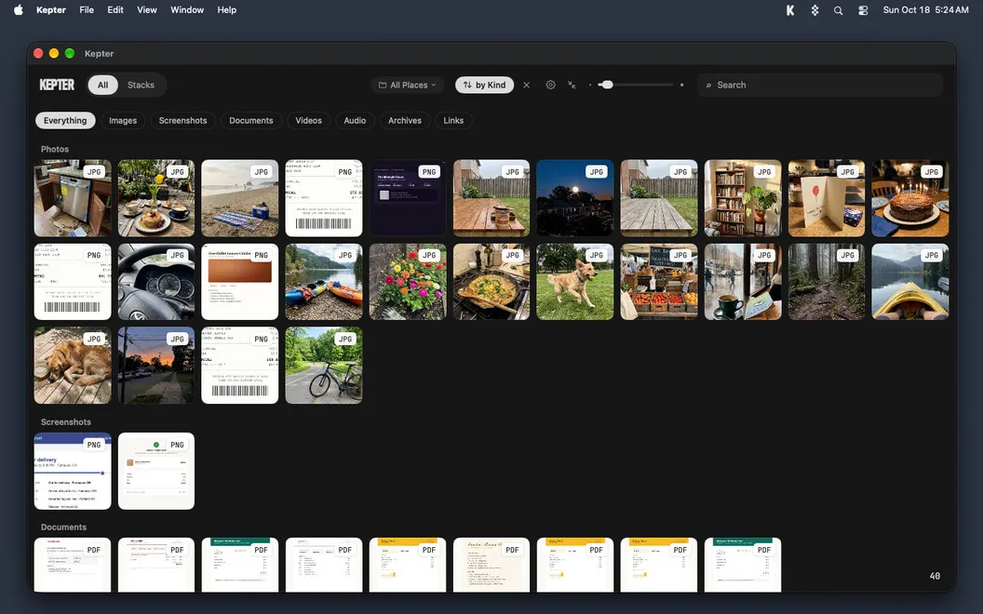This screenshot has width=983, height=614.
Task: Open the All Places dropdown
Action: [408, 85]
